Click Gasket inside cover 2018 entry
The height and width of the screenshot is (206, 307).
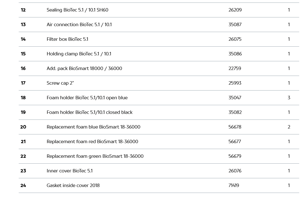pyautogui.click(x=73, y=185)
